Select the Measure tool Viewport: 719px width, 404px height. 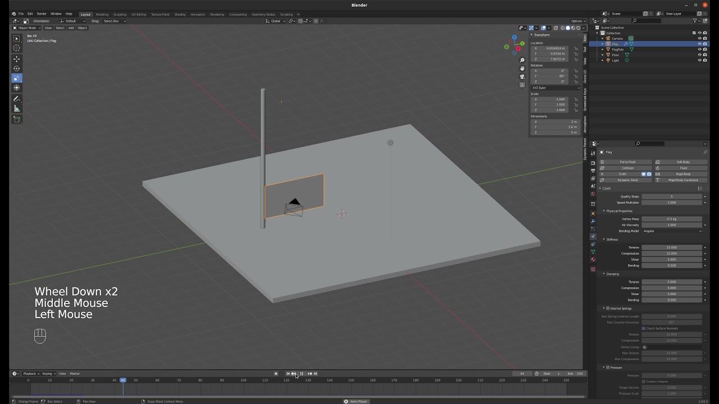16,108
